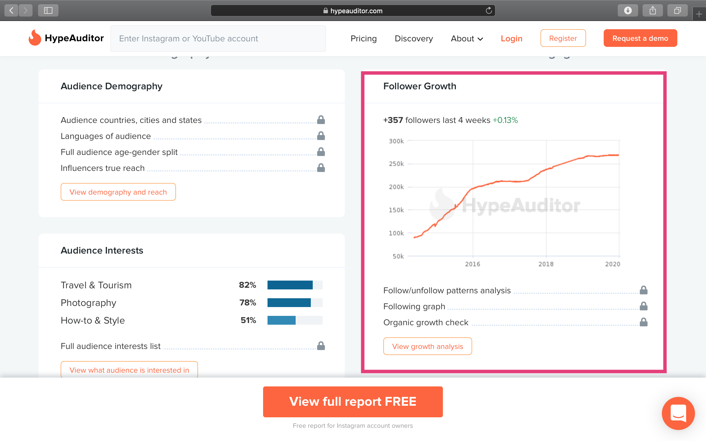Click the show tab overview icon
The width and height of the screenshot is (706, 441).
pyautogui.click(x=677, y=10)
